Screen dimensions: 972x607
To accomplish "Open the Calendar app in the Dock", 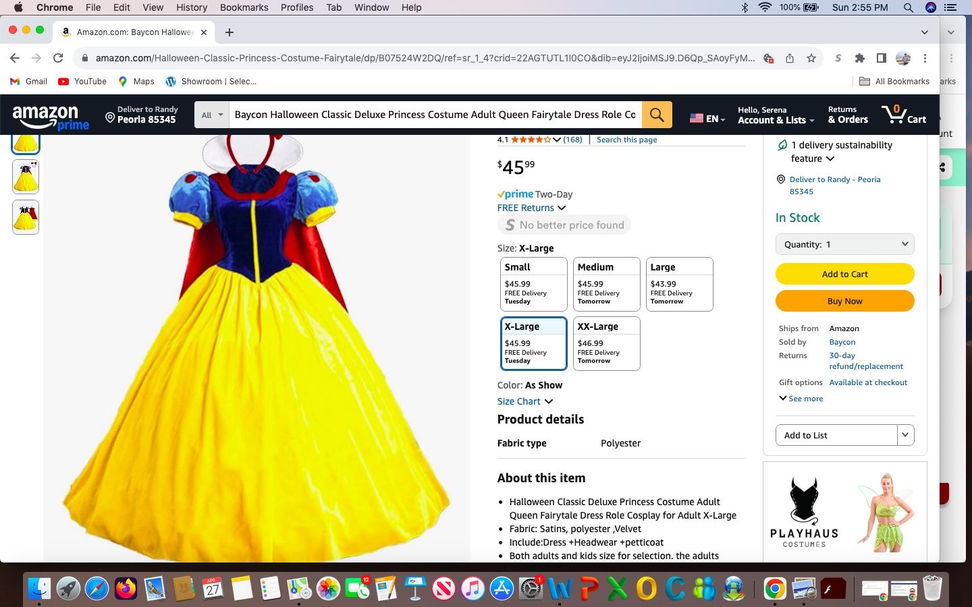I will tap(213, 588).
